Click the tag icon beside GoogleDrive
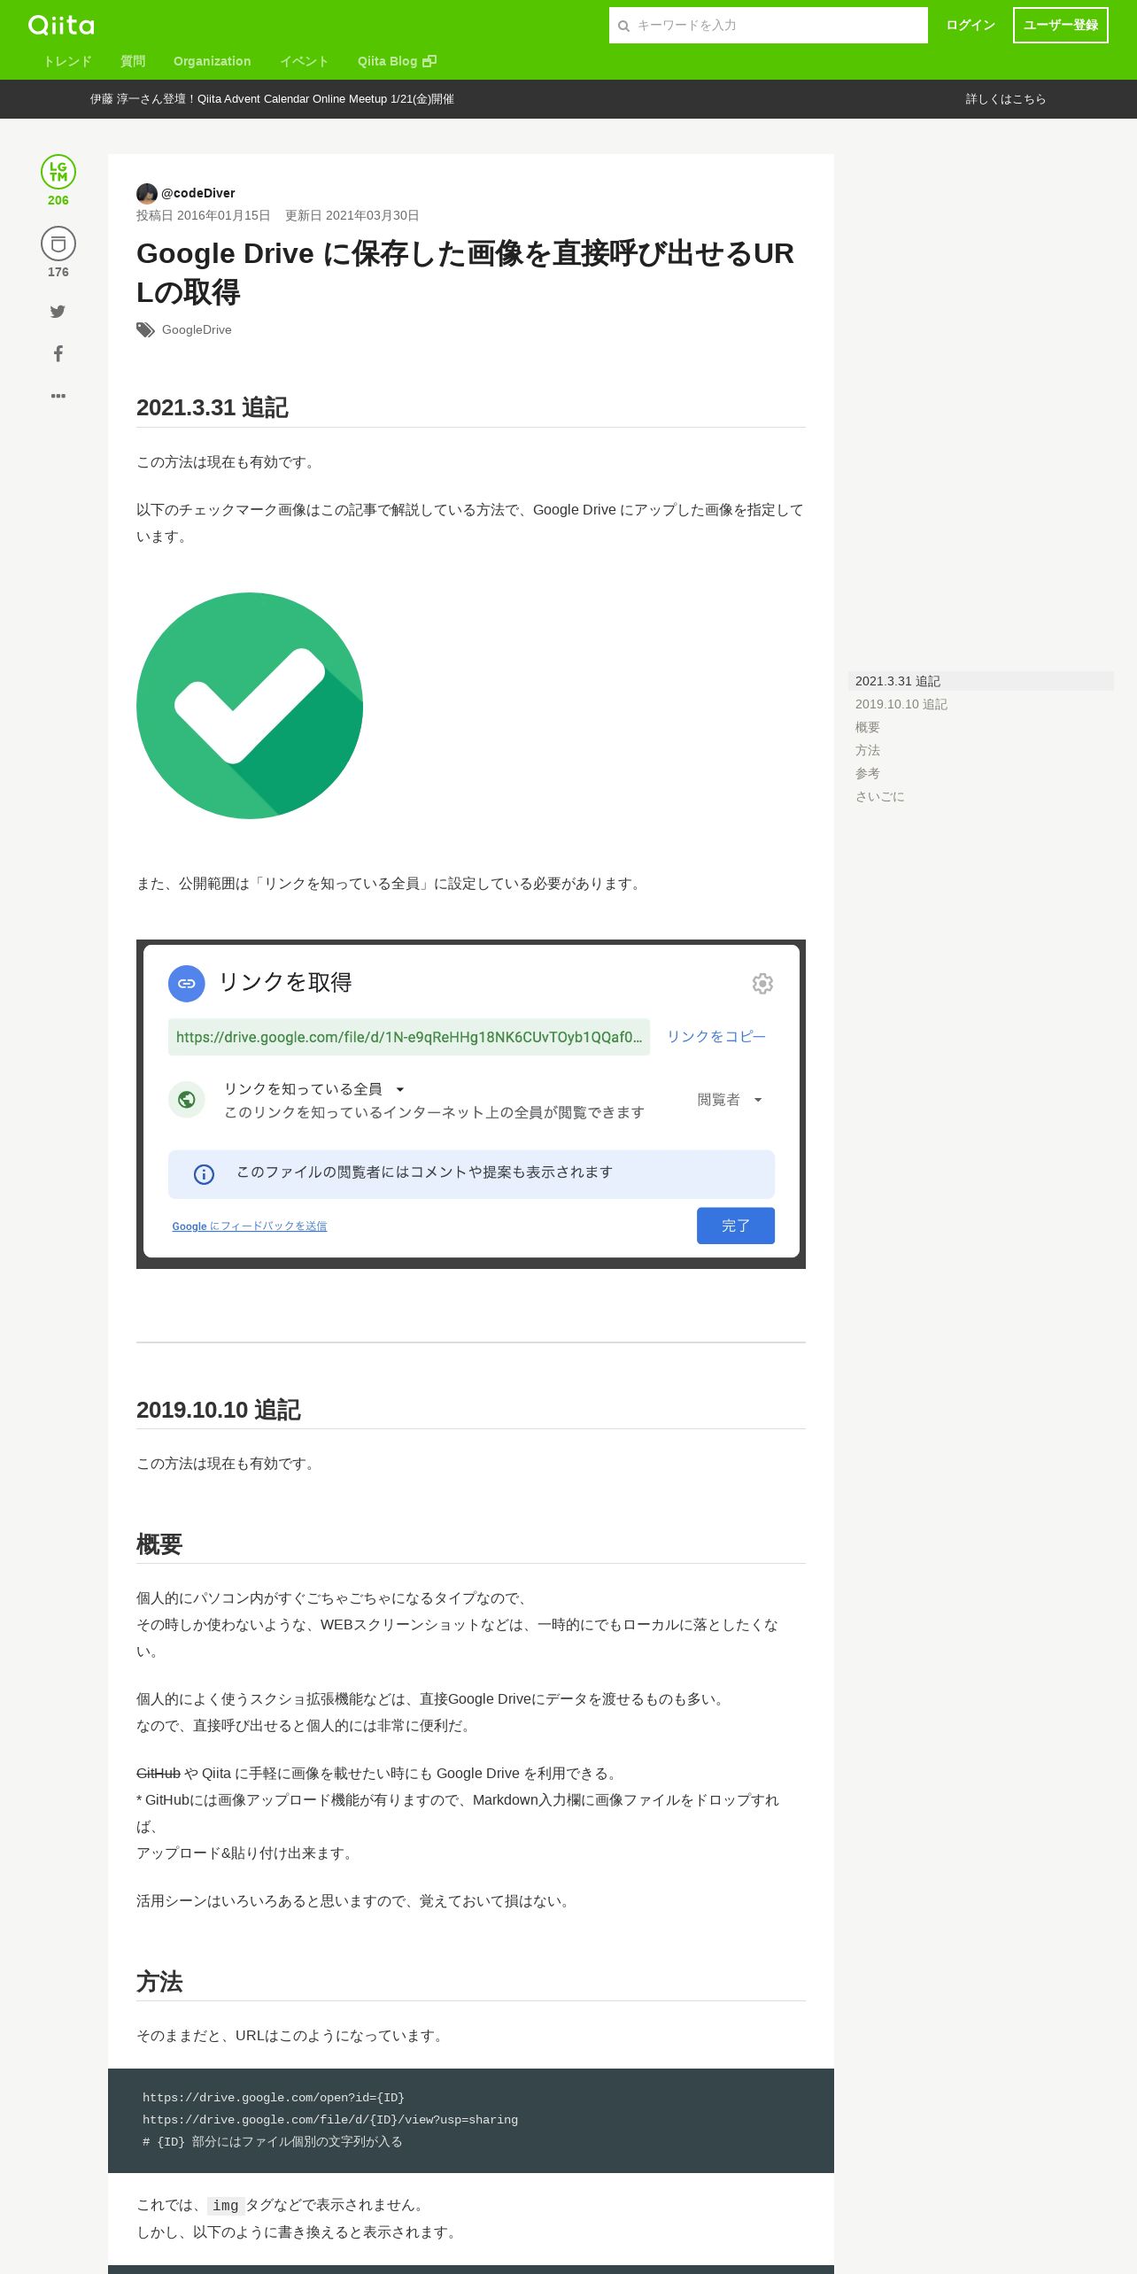This screenshot has width=1137, height=2274. point(145,330)
